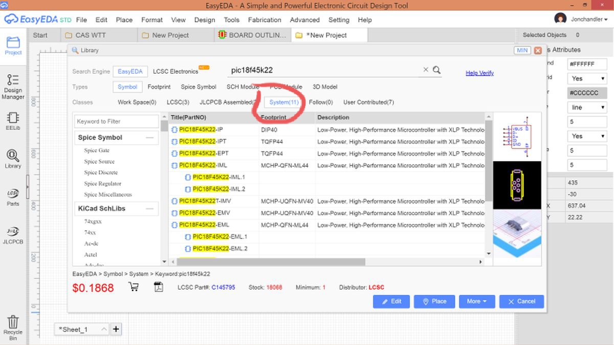Viewport: 614px width, 345px height.
Task: Click the Edit button
Action: click(391, 301)
